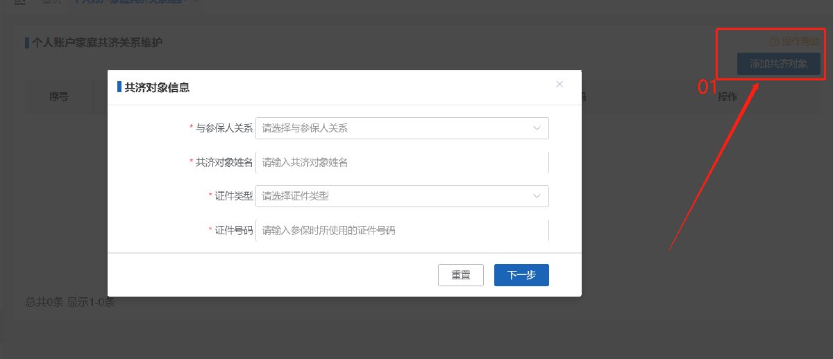Click the 共济对象信息 dialog title
This screenshot has width=833, height=359.
[157, 87]
